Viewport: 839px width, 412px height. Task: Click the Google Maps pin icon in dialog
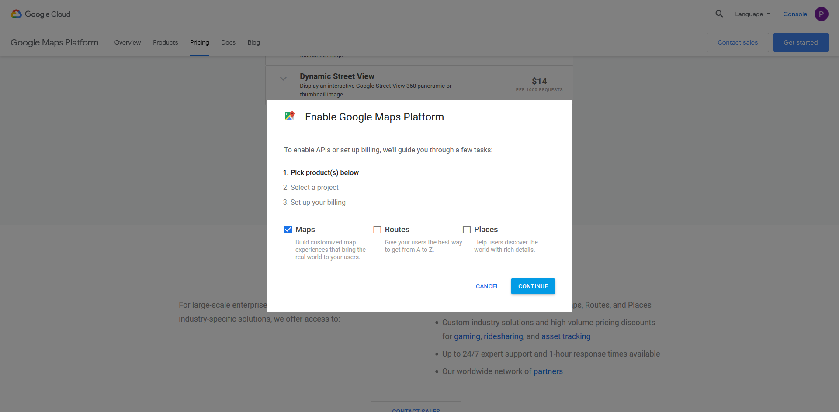click(290, 116)
